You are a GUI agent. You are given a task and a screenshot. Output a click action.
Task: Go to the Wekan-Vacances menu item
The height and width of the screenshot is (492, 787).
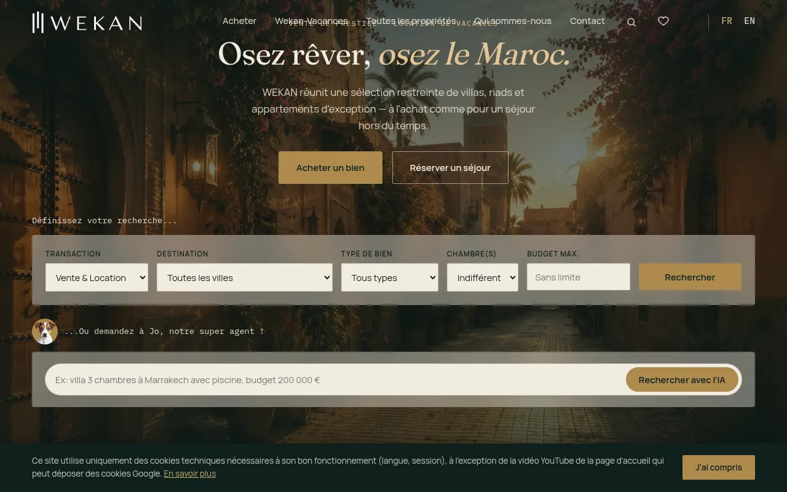click(x=311, y=21)
